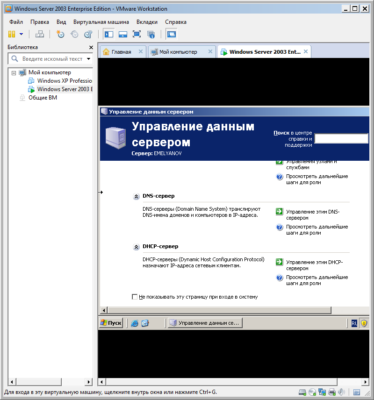
Task: Click the guest window horizontal scrollbar
Action: click(x=220, y=310)
